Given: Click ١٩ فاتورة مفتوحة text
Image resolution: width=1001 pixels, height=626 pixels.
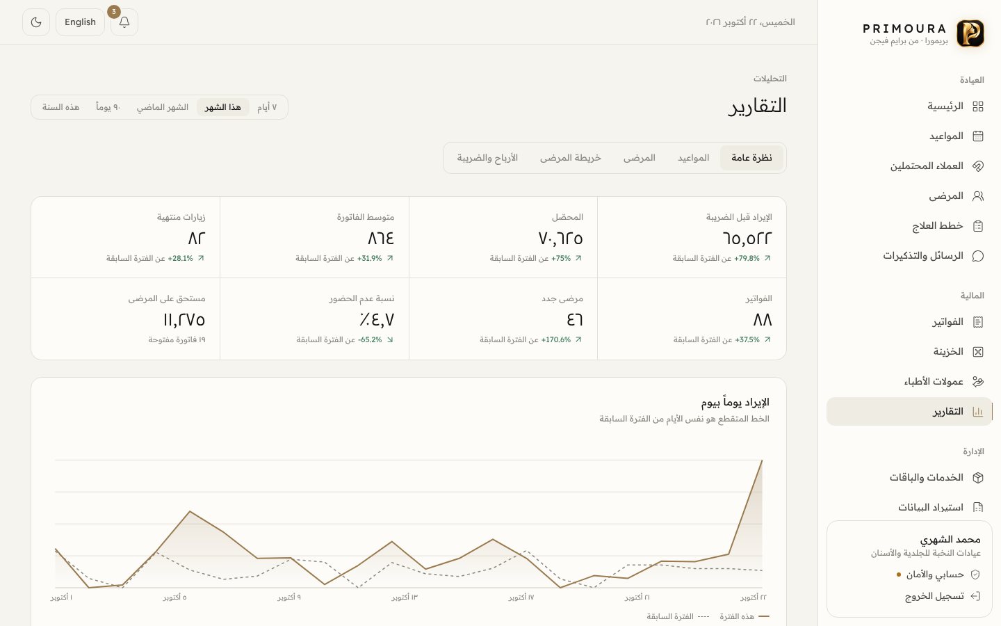Looking at the screenshot, I should 177,340.
